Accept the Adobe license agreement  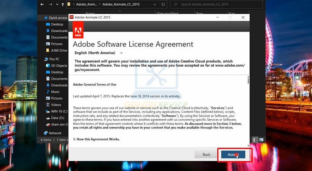(233, 155)
